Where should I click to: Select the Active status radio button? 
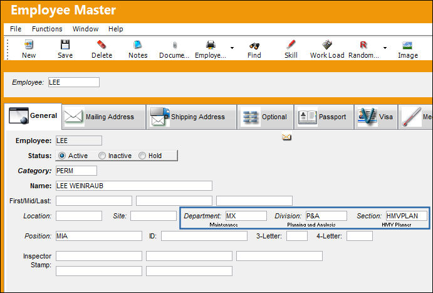[x=62, y=156]
